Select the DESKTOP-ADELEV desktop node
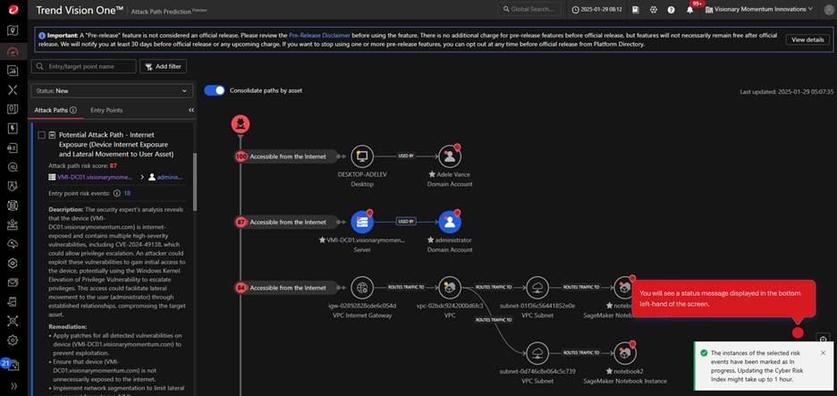Viewport: 837px width, 396px height. [x=362, y=156]
